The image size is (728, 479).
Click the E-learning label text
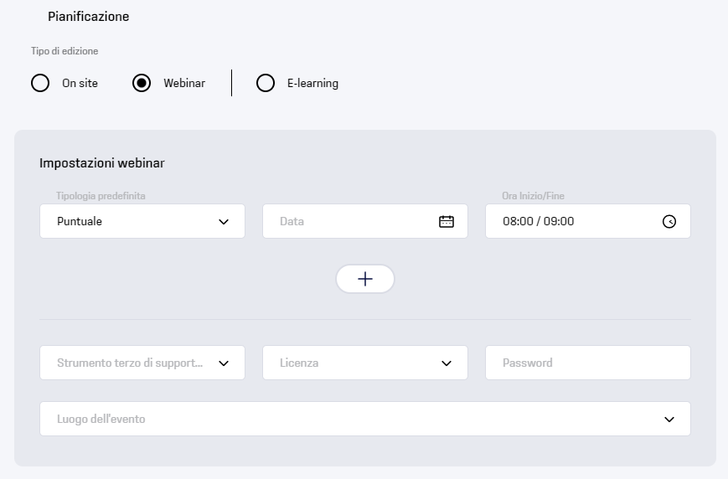(x=313, y=84)
